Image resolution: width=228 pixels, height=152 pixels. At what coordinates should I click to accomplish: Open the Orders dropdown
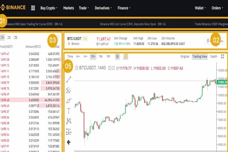click(217, 8)
